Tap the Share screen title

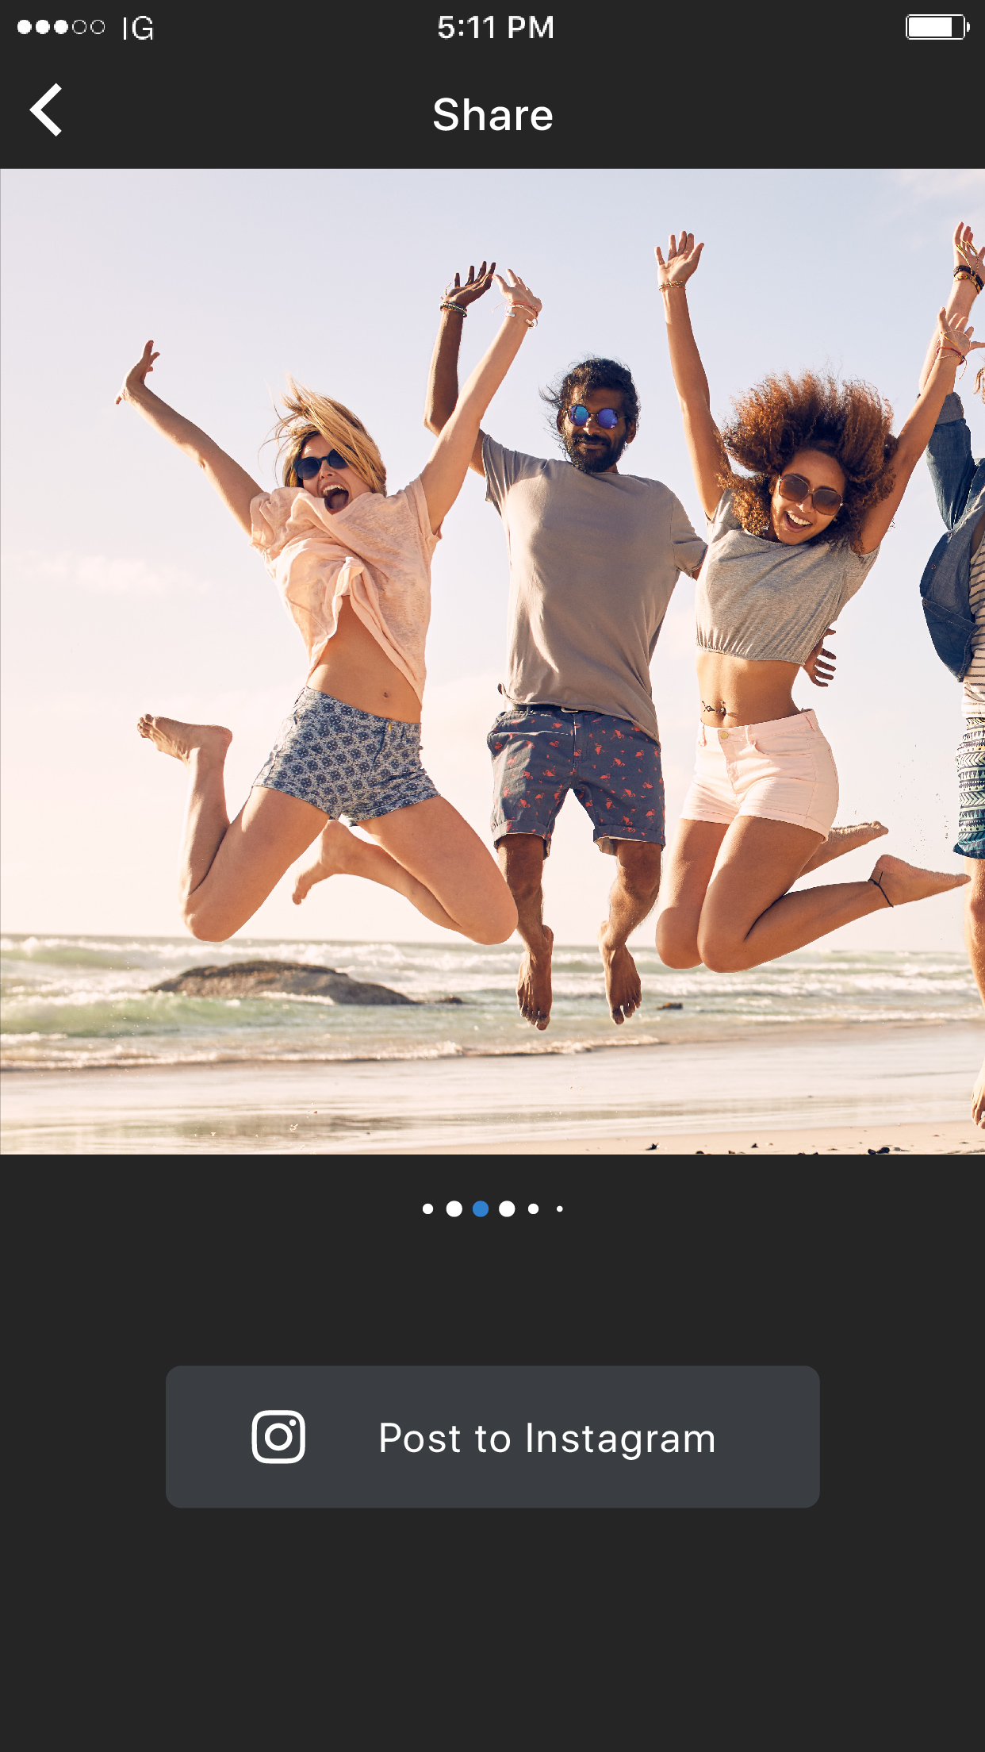pos(492,115)
